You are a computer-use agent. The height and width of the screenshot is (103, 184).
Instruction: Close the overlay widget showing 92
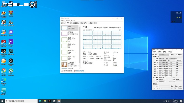click(x=181, y=13)
